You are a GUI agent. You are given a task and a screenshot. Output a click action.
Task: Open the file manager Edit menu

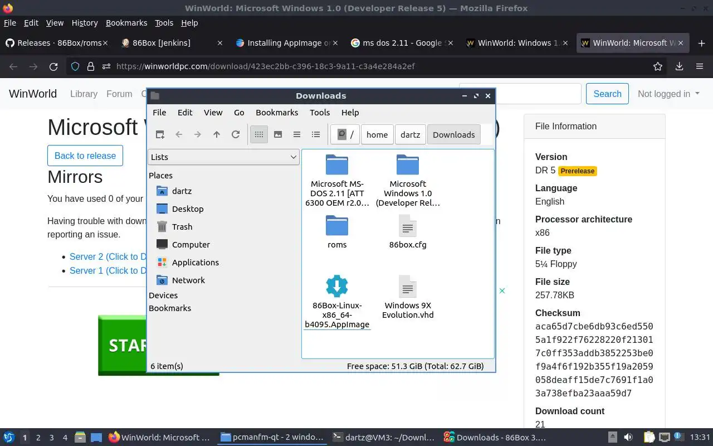[185, 113]
